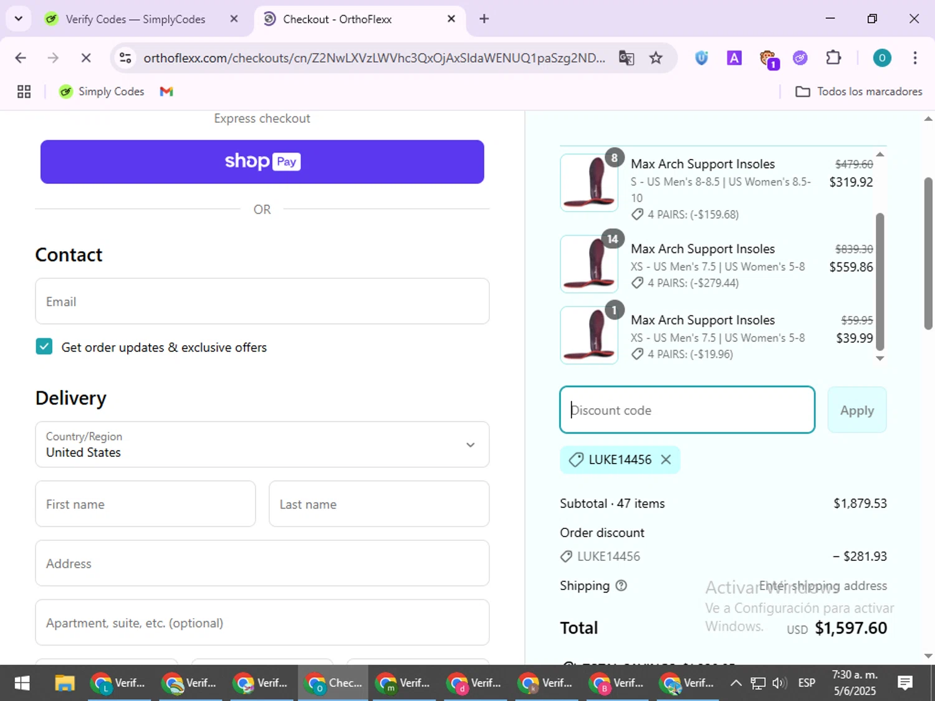Pay with the Shop Pay button

262,162
